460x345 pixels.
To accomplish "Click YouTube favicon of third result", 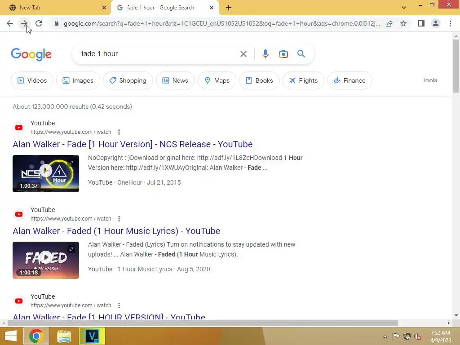I will point(19,301).
